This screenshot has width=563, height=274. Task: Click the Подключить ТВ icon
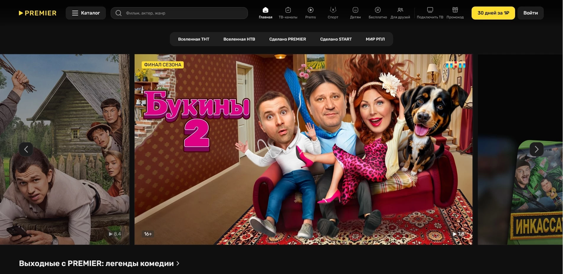point(430,9)
